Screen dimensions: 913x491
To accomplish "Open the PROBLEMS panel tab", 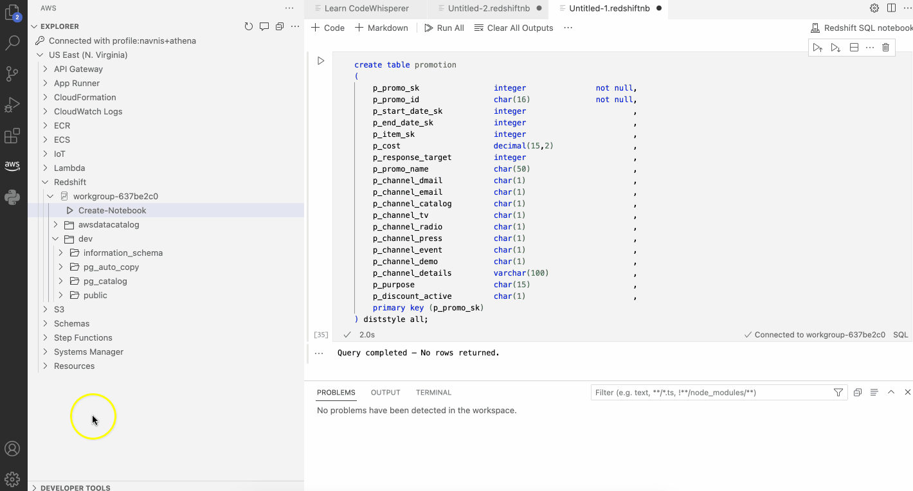I will coord(336,393).
